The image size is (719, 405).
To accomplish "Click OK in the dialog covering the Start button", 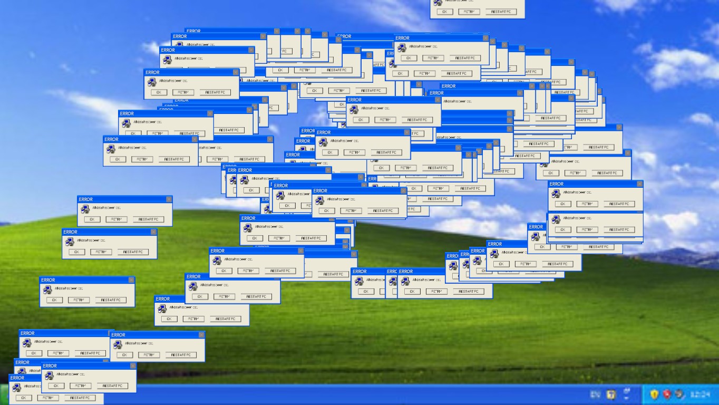I will coord(23,398).
